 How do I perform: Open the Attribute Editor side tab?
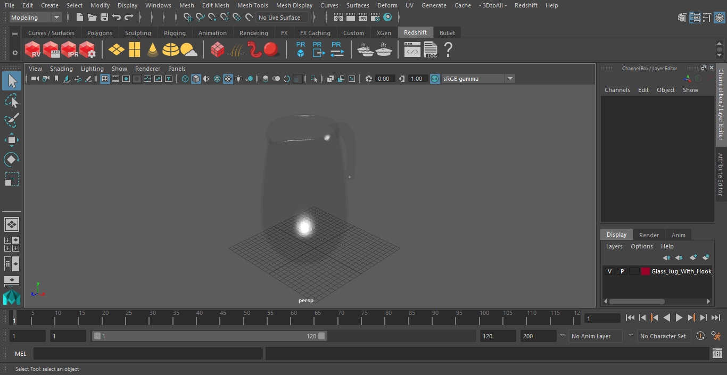721,174
